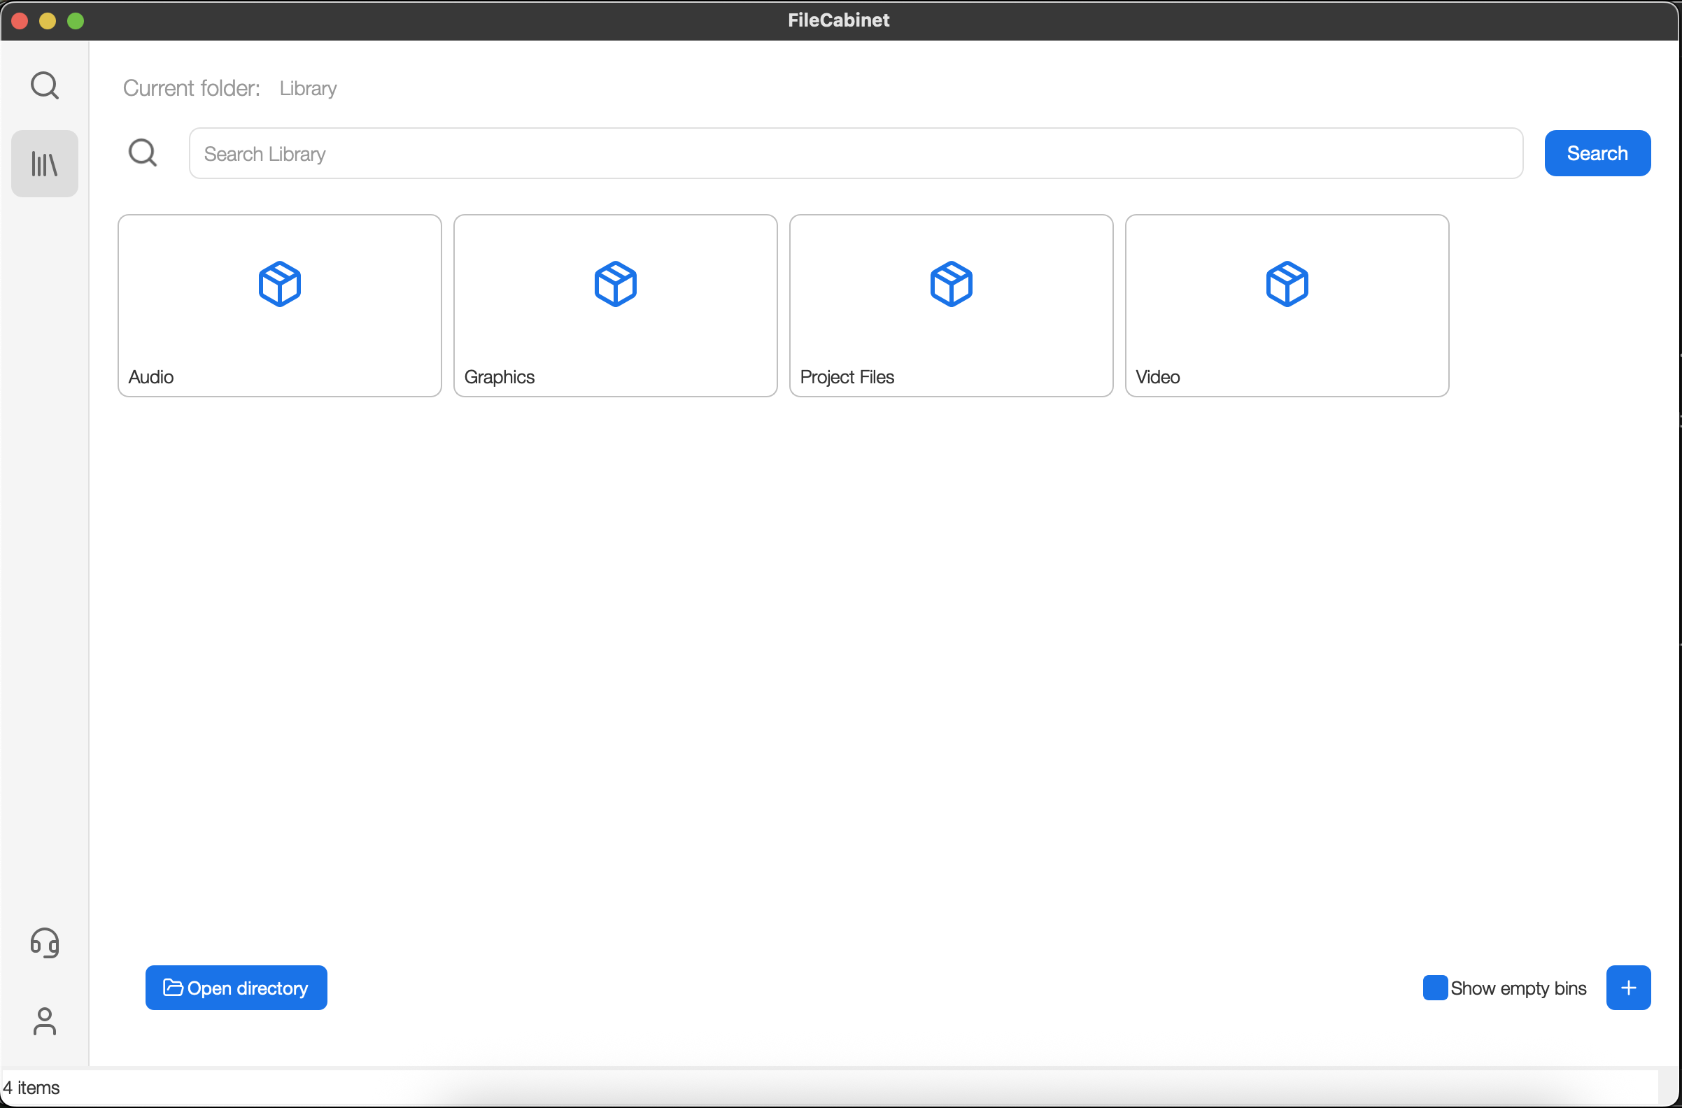Open the Graphics bin label
This screenshot has height=1108, width=1682.
point(499,376)
